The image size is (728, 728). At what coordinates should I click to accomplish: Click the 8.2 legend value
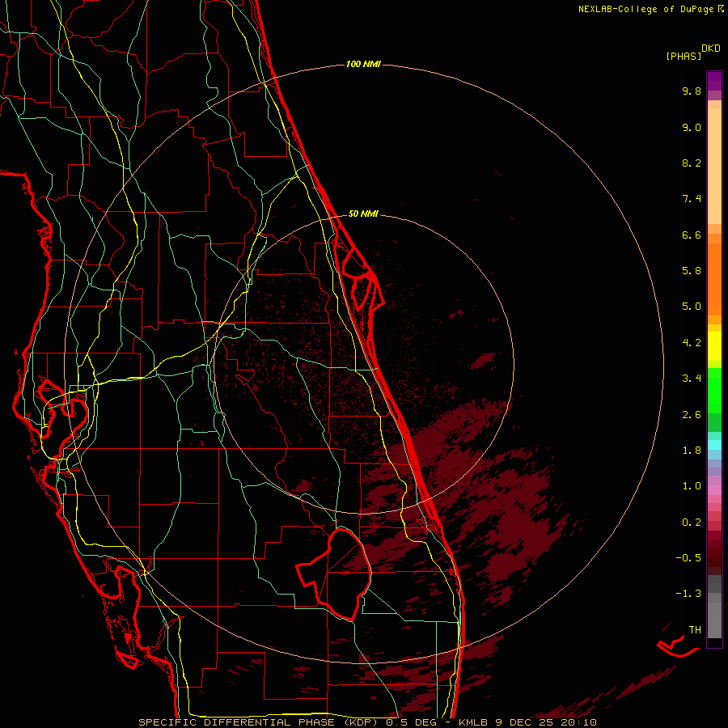[x=692, y=163]
